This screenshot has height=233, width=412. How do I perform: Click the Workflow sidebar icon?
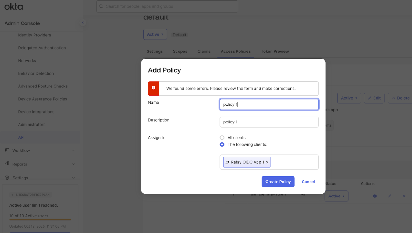(7, 150)
